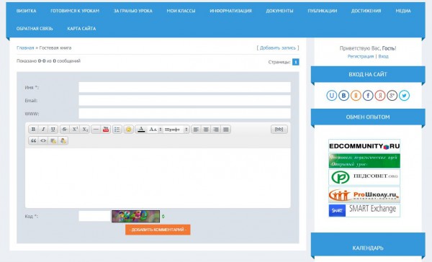Toggle BB-code mode with [bb] button
432x262 pixels.
pyautogui.click(x=279, y=130)
